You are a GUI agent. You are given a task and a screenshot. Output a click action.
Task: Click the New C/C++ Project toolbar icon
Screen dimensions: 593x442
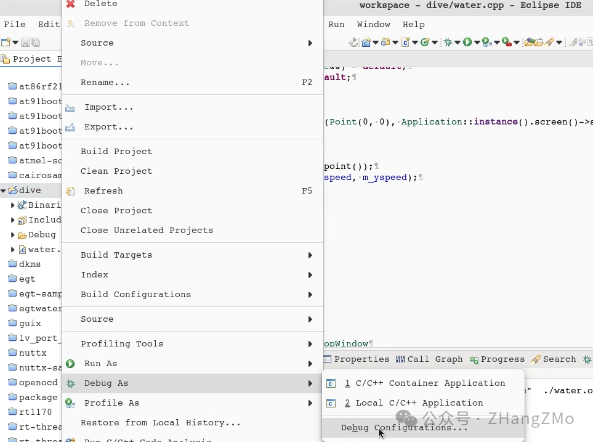click(366, 43)
